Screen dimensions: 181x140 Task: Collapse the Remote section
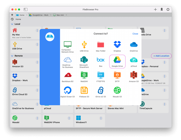[x=12, y=56]
